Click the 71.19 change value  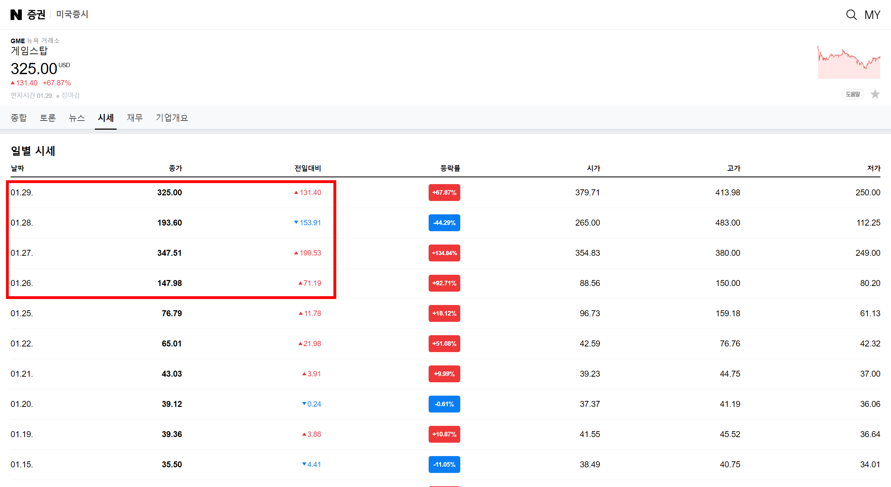point(310,283)
